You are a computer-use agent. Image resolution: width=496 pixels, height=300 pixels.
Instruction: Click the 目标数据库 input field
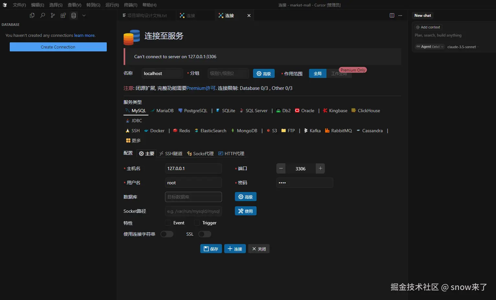193,197
